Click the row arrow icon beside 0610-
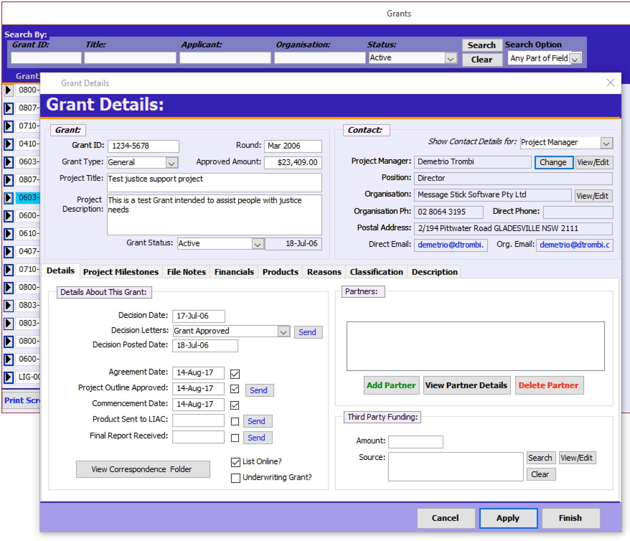The image size is (630, 541). tap(8, 234)
